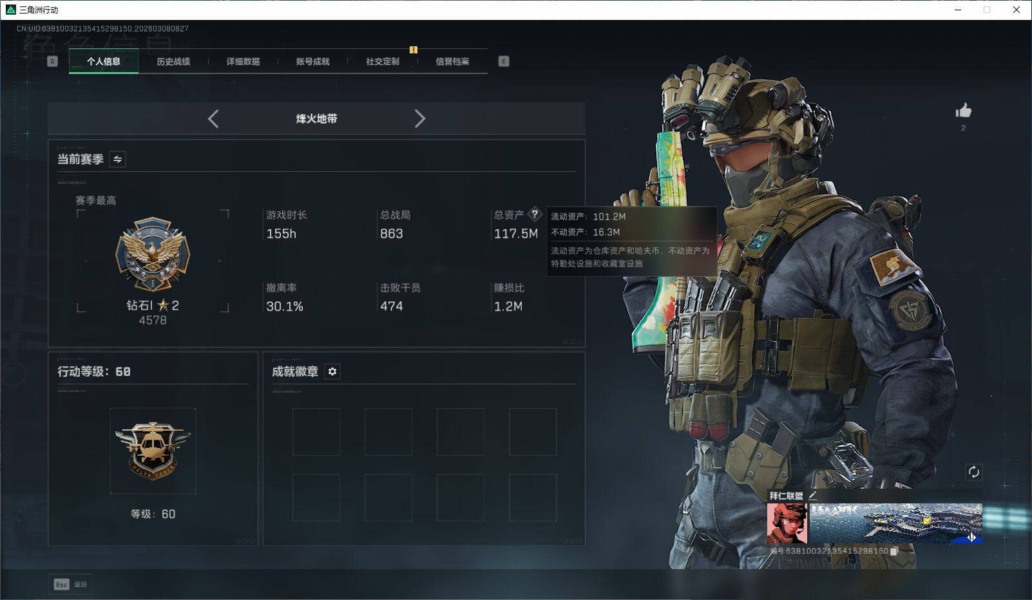Click the 等级: 60 label under badge
1032x600 pixels.
[x=153, y=514]
